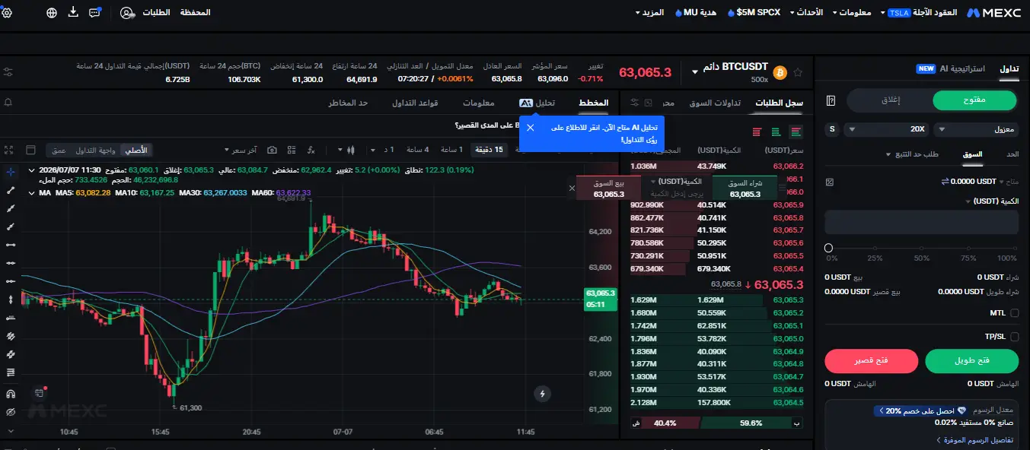This screenshot has height=450, width=1030.
Task: Select واجهة التداول TradingView chart
Action: [95, 150]
